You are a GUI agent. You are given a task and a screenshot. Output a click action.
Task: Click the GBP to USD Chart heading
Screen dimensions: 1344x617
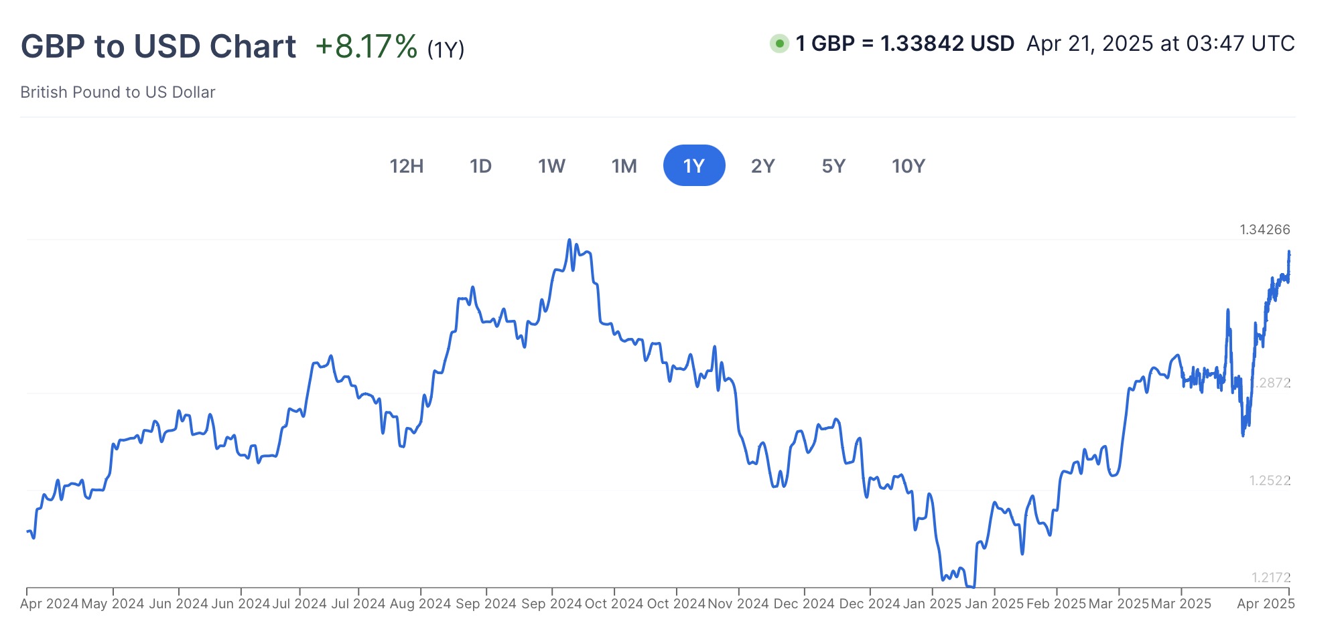point(159,47)
